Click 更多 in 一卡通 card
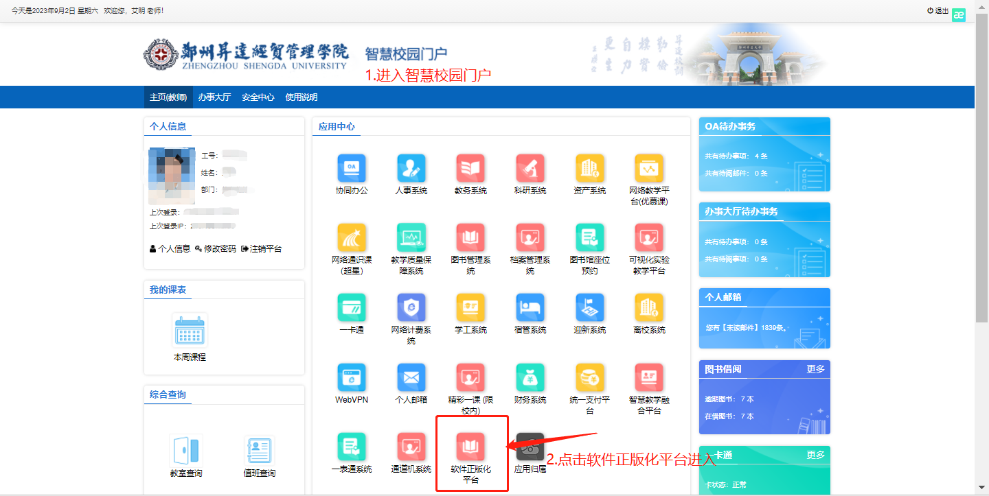This screenshot has width=989, height=496. 815,455
